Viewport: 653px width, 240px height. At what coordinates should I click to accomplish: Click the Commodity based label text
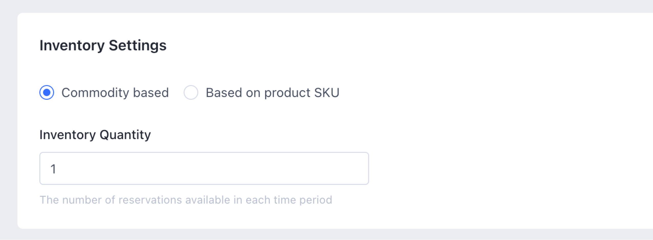(115, 93)
